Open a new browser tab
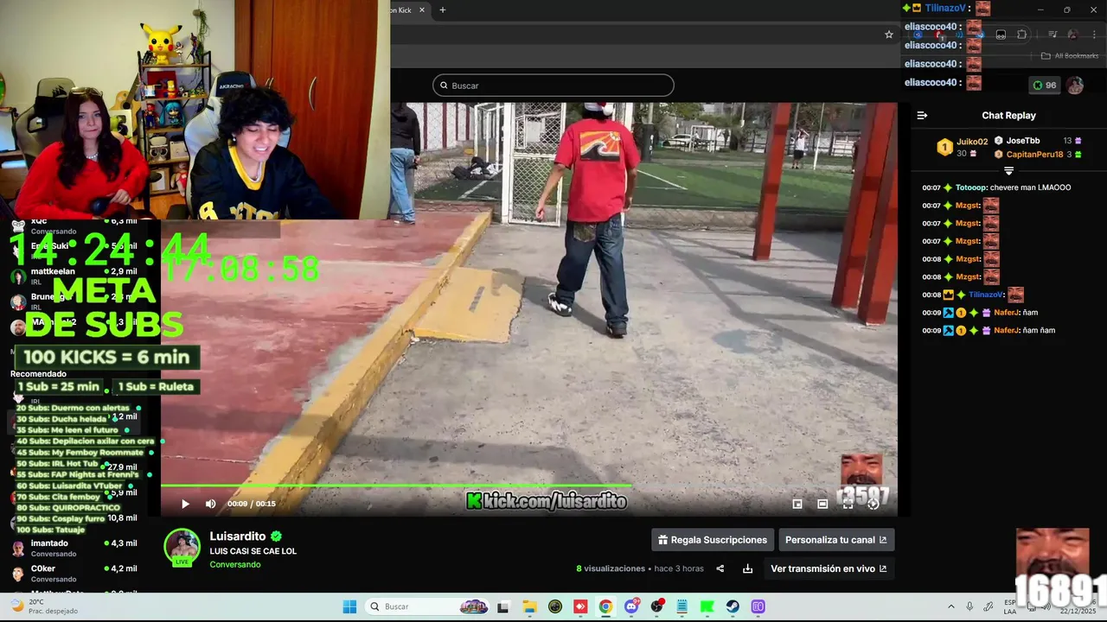This screenshot has height=622, width=1107. pyautogui.click(x=443, y=10)
